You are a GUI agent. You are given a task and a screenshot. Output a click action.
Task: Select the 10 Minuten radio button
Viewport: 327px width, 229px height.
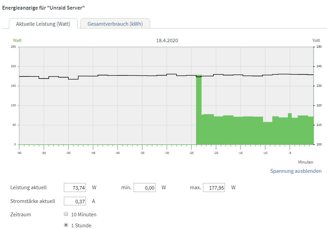click(x=66, y=214)
